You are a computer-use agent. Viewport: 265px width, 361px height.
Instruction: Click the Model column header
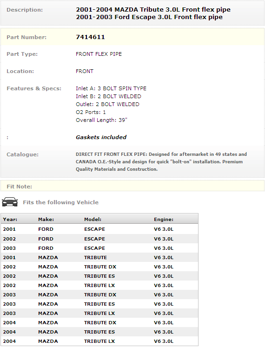(93, 220)
